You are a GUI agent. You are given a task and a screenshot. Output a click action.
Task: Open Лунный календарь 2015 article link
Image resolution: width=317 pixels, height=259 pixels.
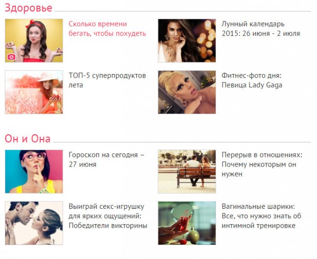click(x=261, y=29)
